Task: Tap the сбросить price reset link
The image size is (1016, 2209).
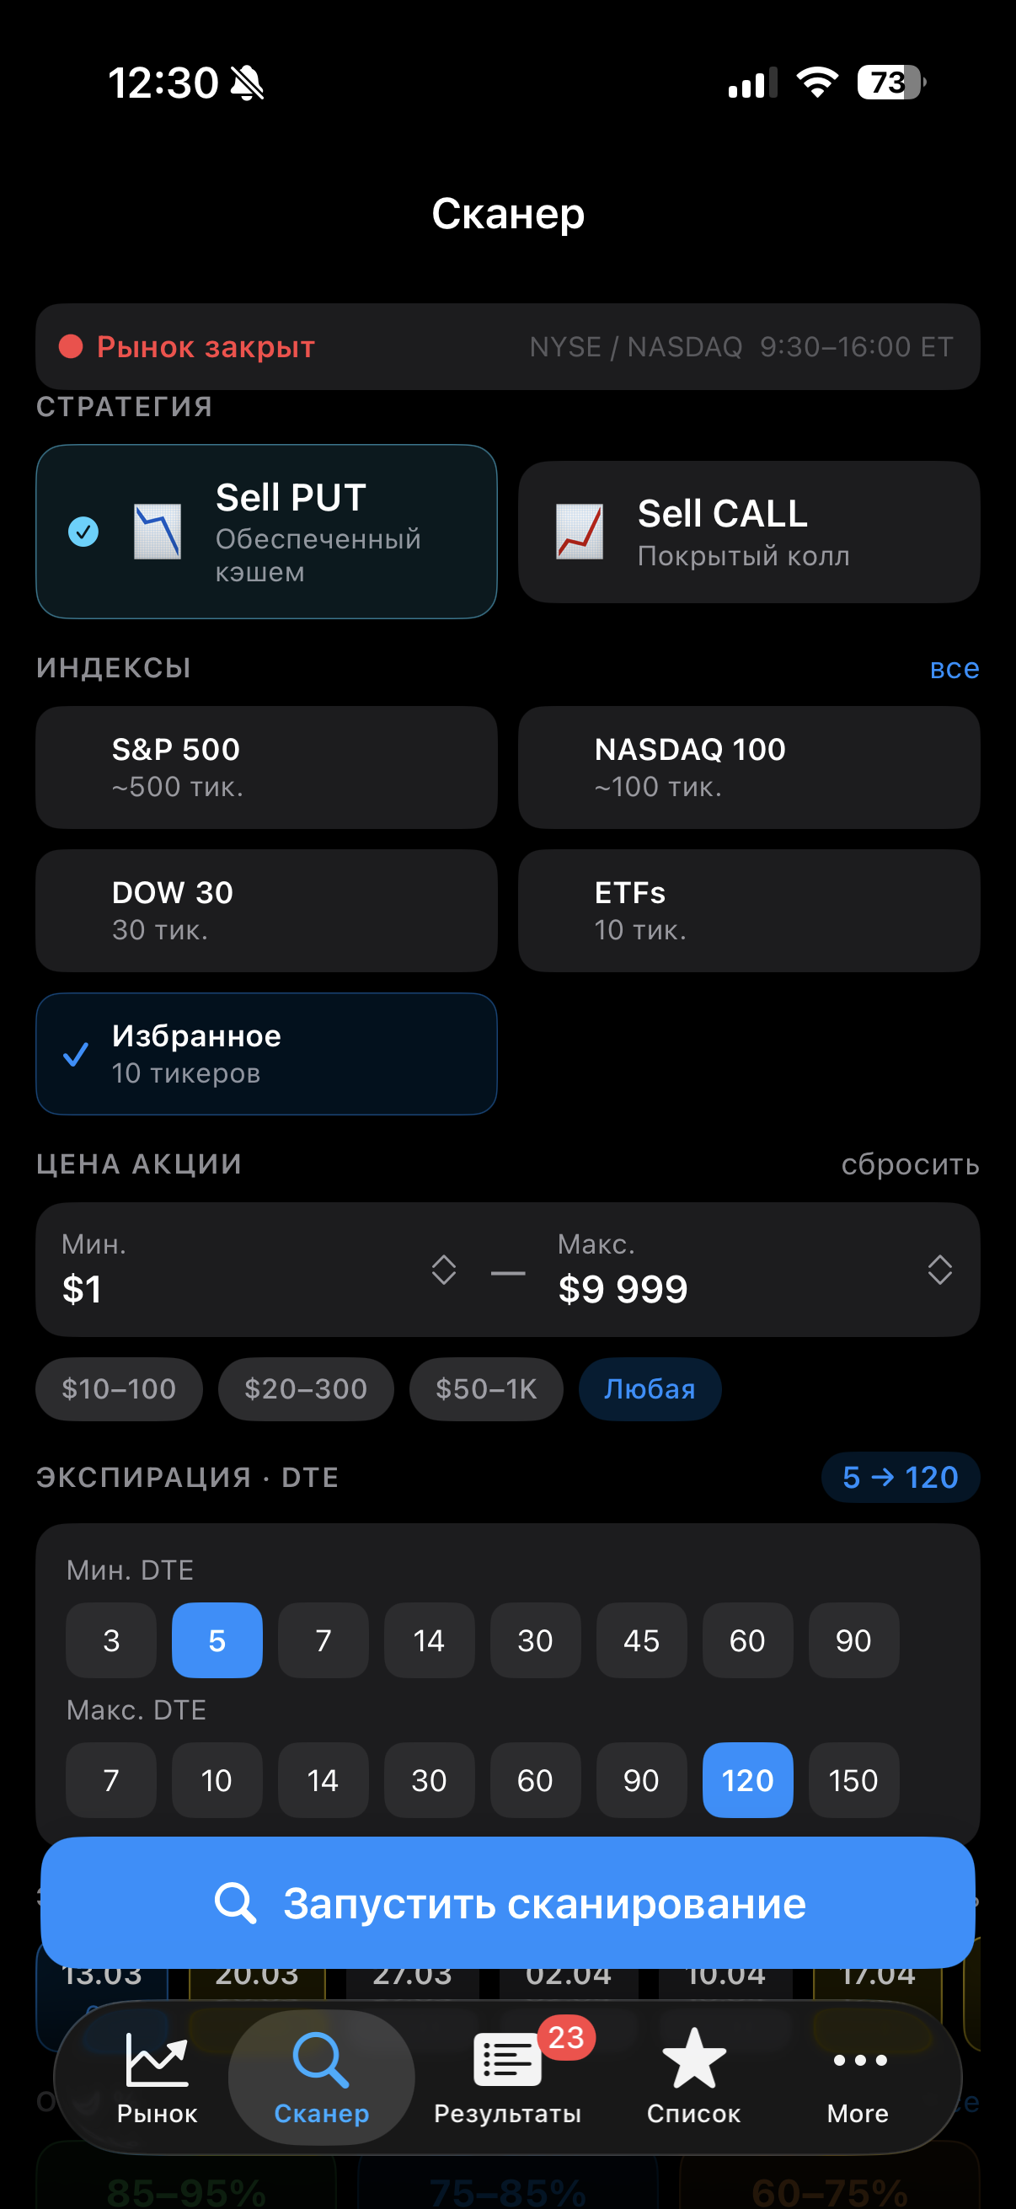Action: click(910, 1163)
